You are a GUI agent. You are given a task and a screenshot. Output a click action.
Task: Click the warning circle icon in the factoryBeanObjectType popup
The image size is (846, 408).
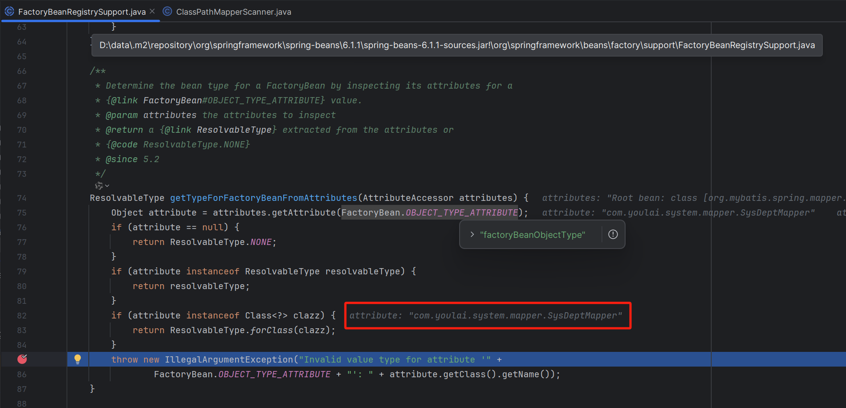coord(613,234)
